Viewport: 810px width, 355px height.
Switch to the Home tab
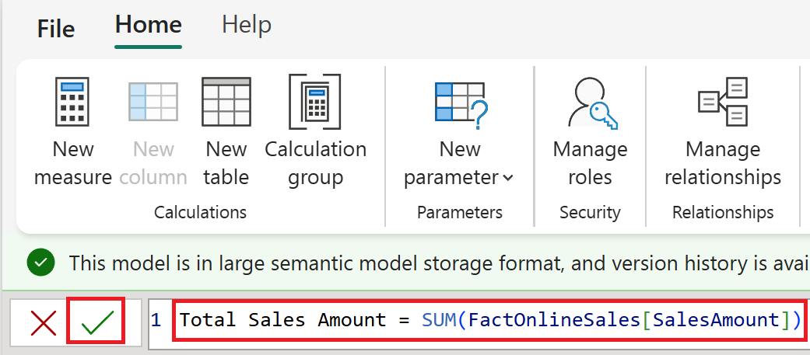[148, 24]
